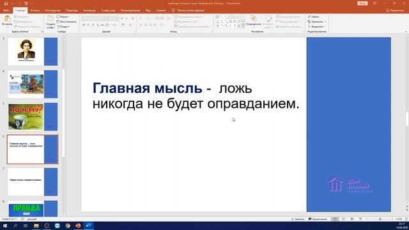Viewport: 409px width, 230px height.
Task: Click the Find (Найти) magnifier button
Action: (314, 17)
